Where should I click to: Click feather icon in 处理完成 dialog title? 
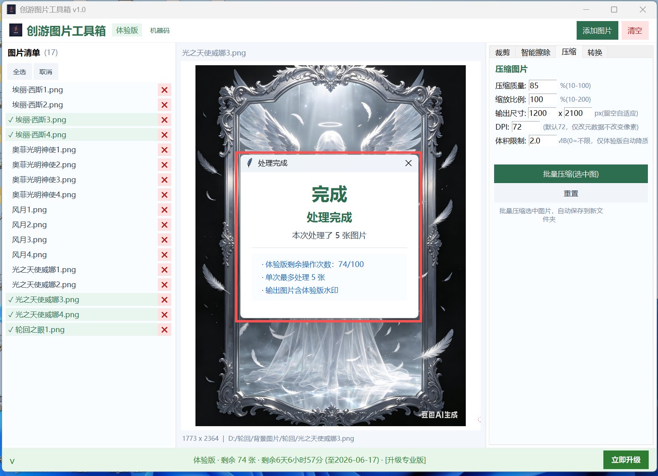point(250,163)
